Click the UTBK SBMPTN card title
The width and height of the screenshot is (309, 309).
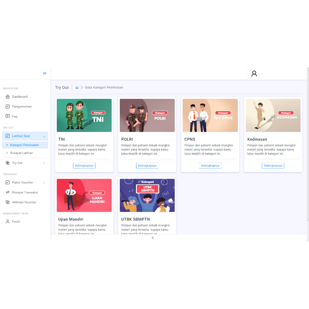[x=135, y=219]
